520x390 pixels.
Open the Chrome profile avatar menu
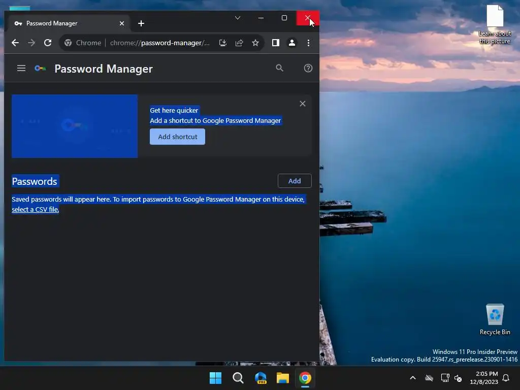tap(292, 43)
